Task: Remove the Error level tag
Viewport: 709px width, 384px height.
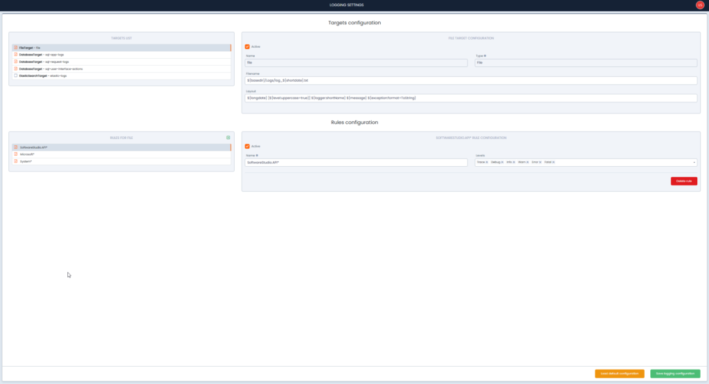Action: click(541, 163)
